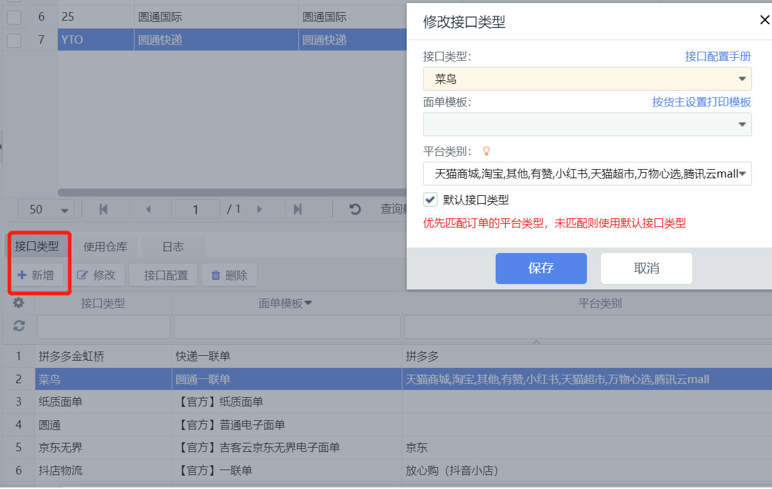
Task: Cancel the dialog with 取消 button
Action: pos(646,268)
